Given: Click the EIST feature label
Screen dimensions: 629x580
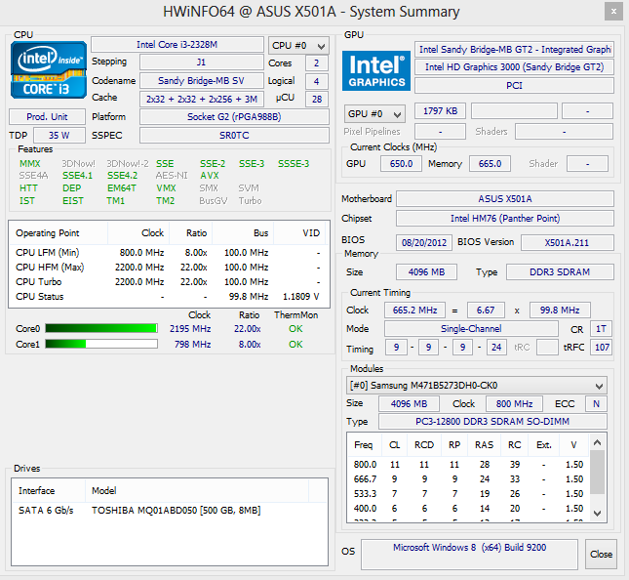Looking at the screenshot, I should [x=73, y=201].
